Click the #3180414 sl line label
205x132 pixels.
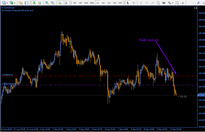(x=8, y=75)
